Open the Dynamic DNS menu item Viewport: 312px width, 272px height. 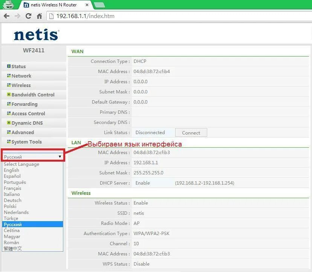point(27,123)
